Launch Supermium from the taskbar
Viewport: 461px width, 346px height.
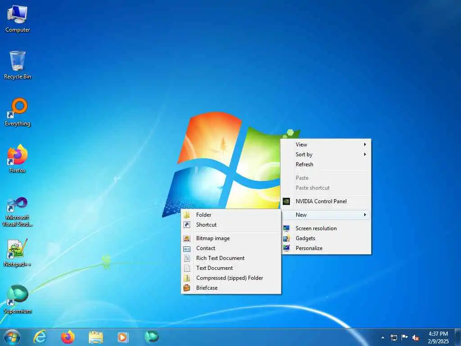[x=151, y=337]
